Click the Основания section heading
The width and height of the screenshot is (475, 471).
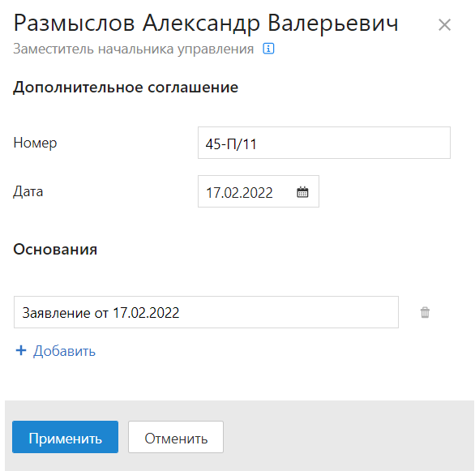coord(55,250)
